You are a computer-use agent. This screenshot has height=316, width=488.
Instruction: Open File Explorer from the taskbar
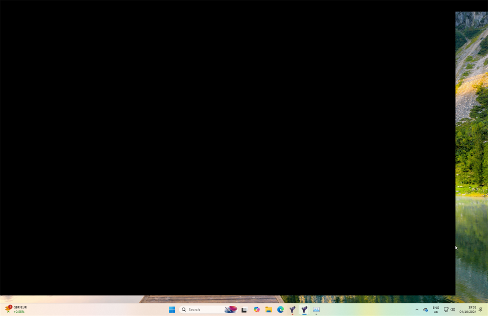(x=268, y=310)
